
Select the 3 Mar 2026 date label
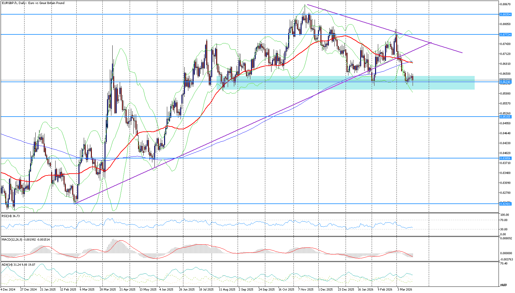coord(405,290)
